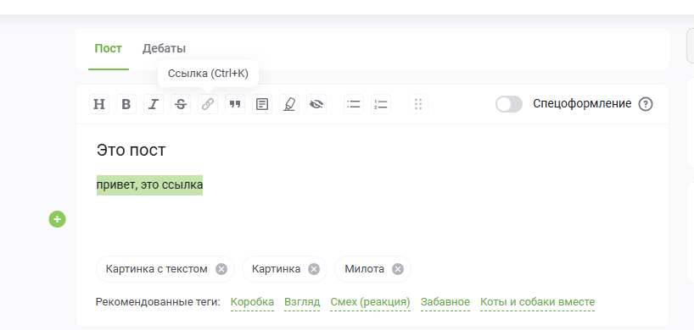Viewport: 694px width, 330px height.
Task: Click the drag-handle dots icon
Action: [x=418, y=104]
